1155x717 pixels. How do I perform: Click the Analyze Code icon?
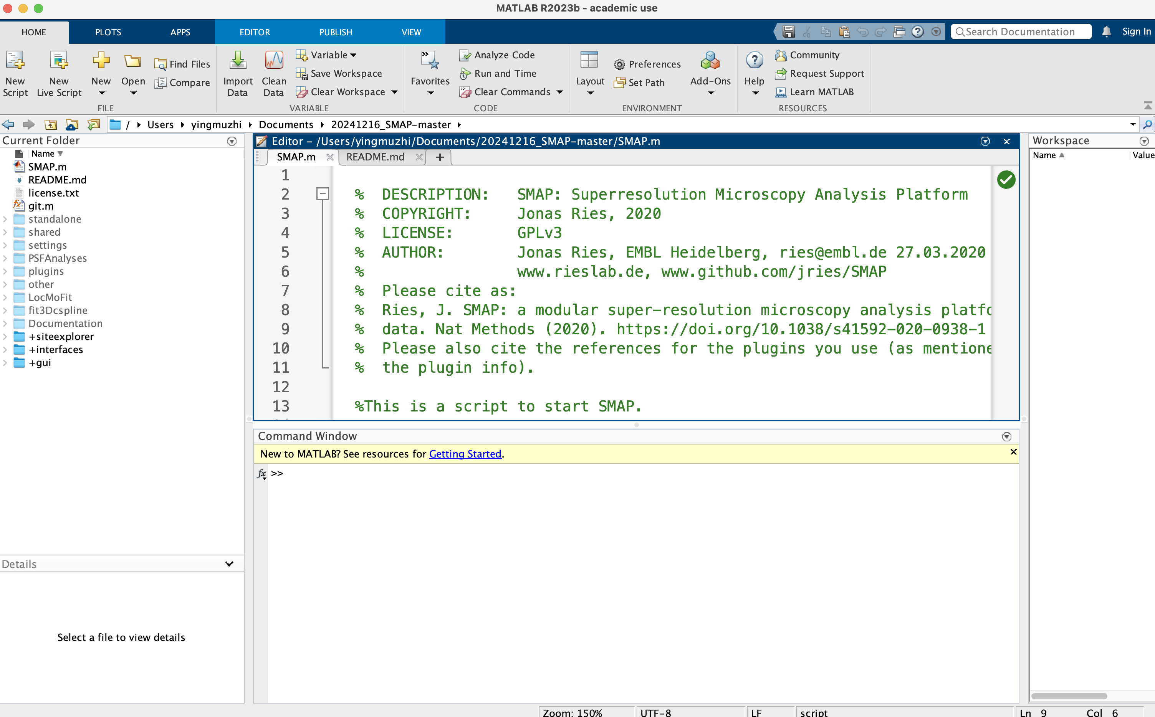tap(465, 56)
